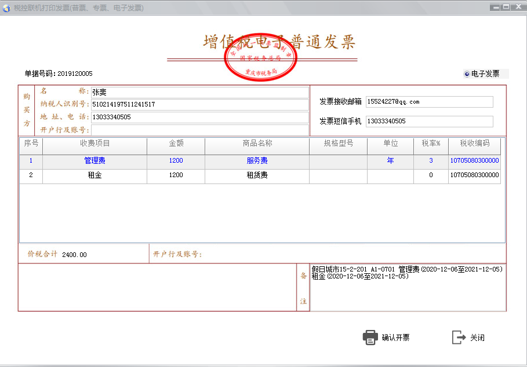Click the 地址、电话 field with 13033340505

pyautogui.click(x=200, y=117)
